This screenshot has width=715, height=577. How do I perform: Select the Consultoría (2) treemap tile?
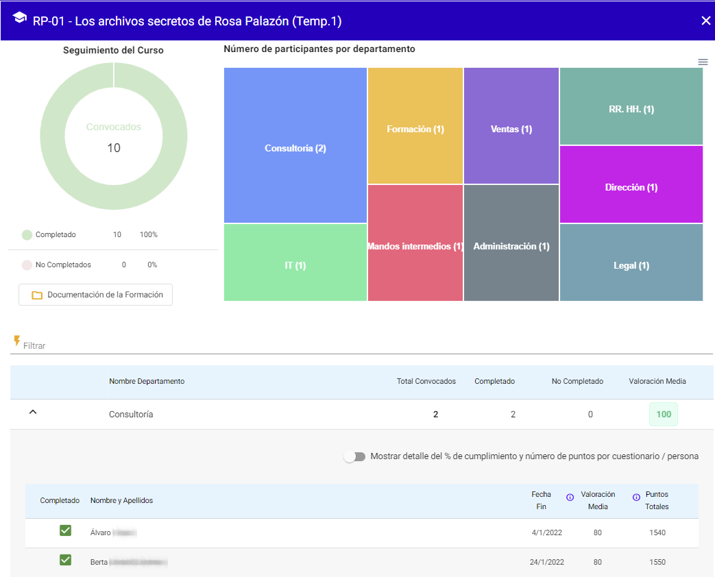click(295, 148)
